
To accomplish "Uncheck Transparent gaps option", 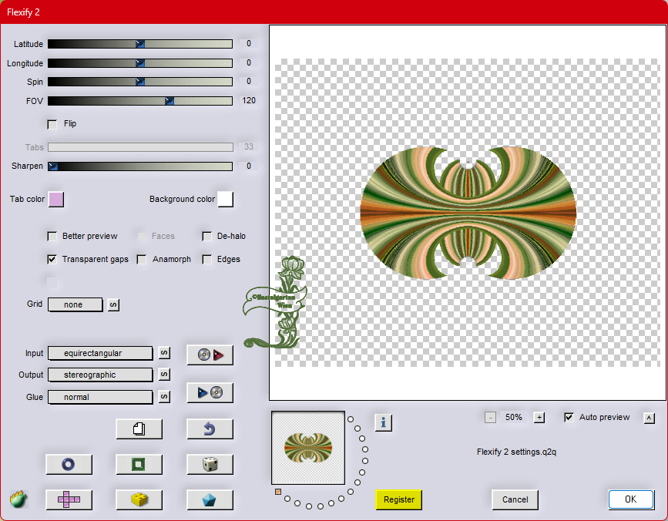I will click(x=52, y=260).
